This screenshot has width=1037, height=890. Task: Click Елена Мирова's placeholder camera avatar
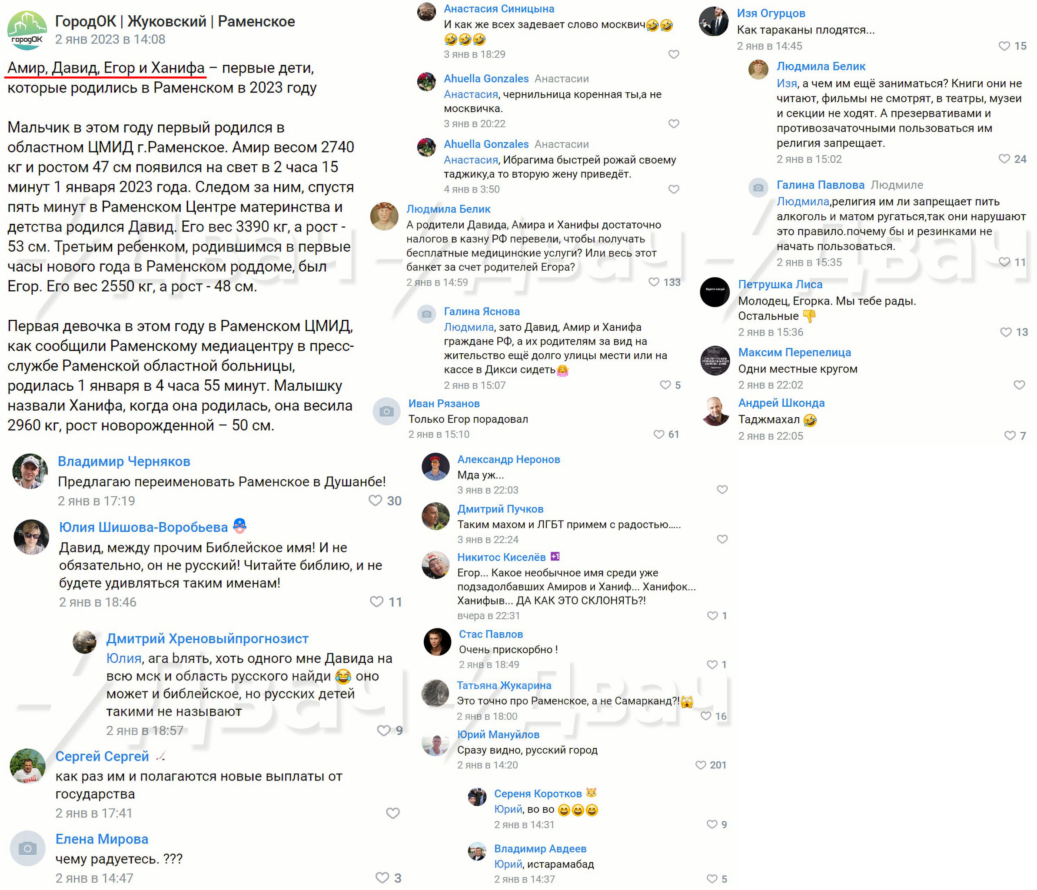pos(27,848)
